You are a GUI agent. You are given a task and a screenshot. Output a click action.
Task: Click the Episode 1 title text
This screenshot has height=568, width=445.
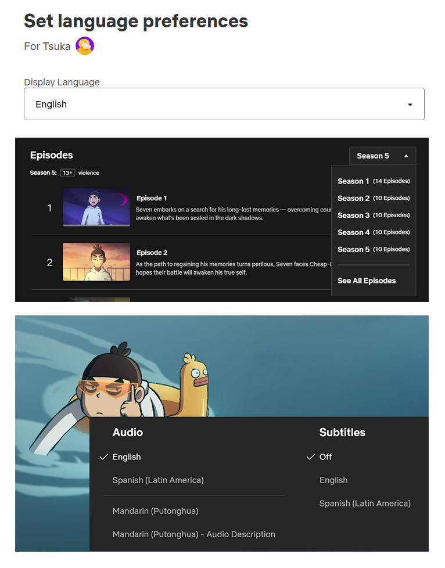(x=152, y=198)
